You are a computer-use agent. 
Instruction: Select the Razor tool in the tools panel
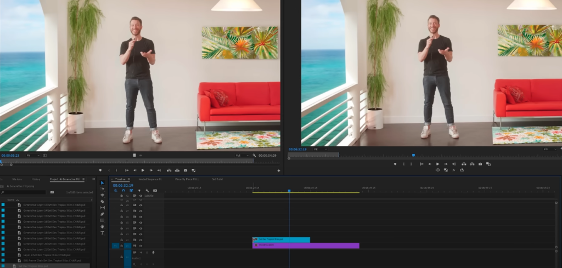[x=102, y=201]
